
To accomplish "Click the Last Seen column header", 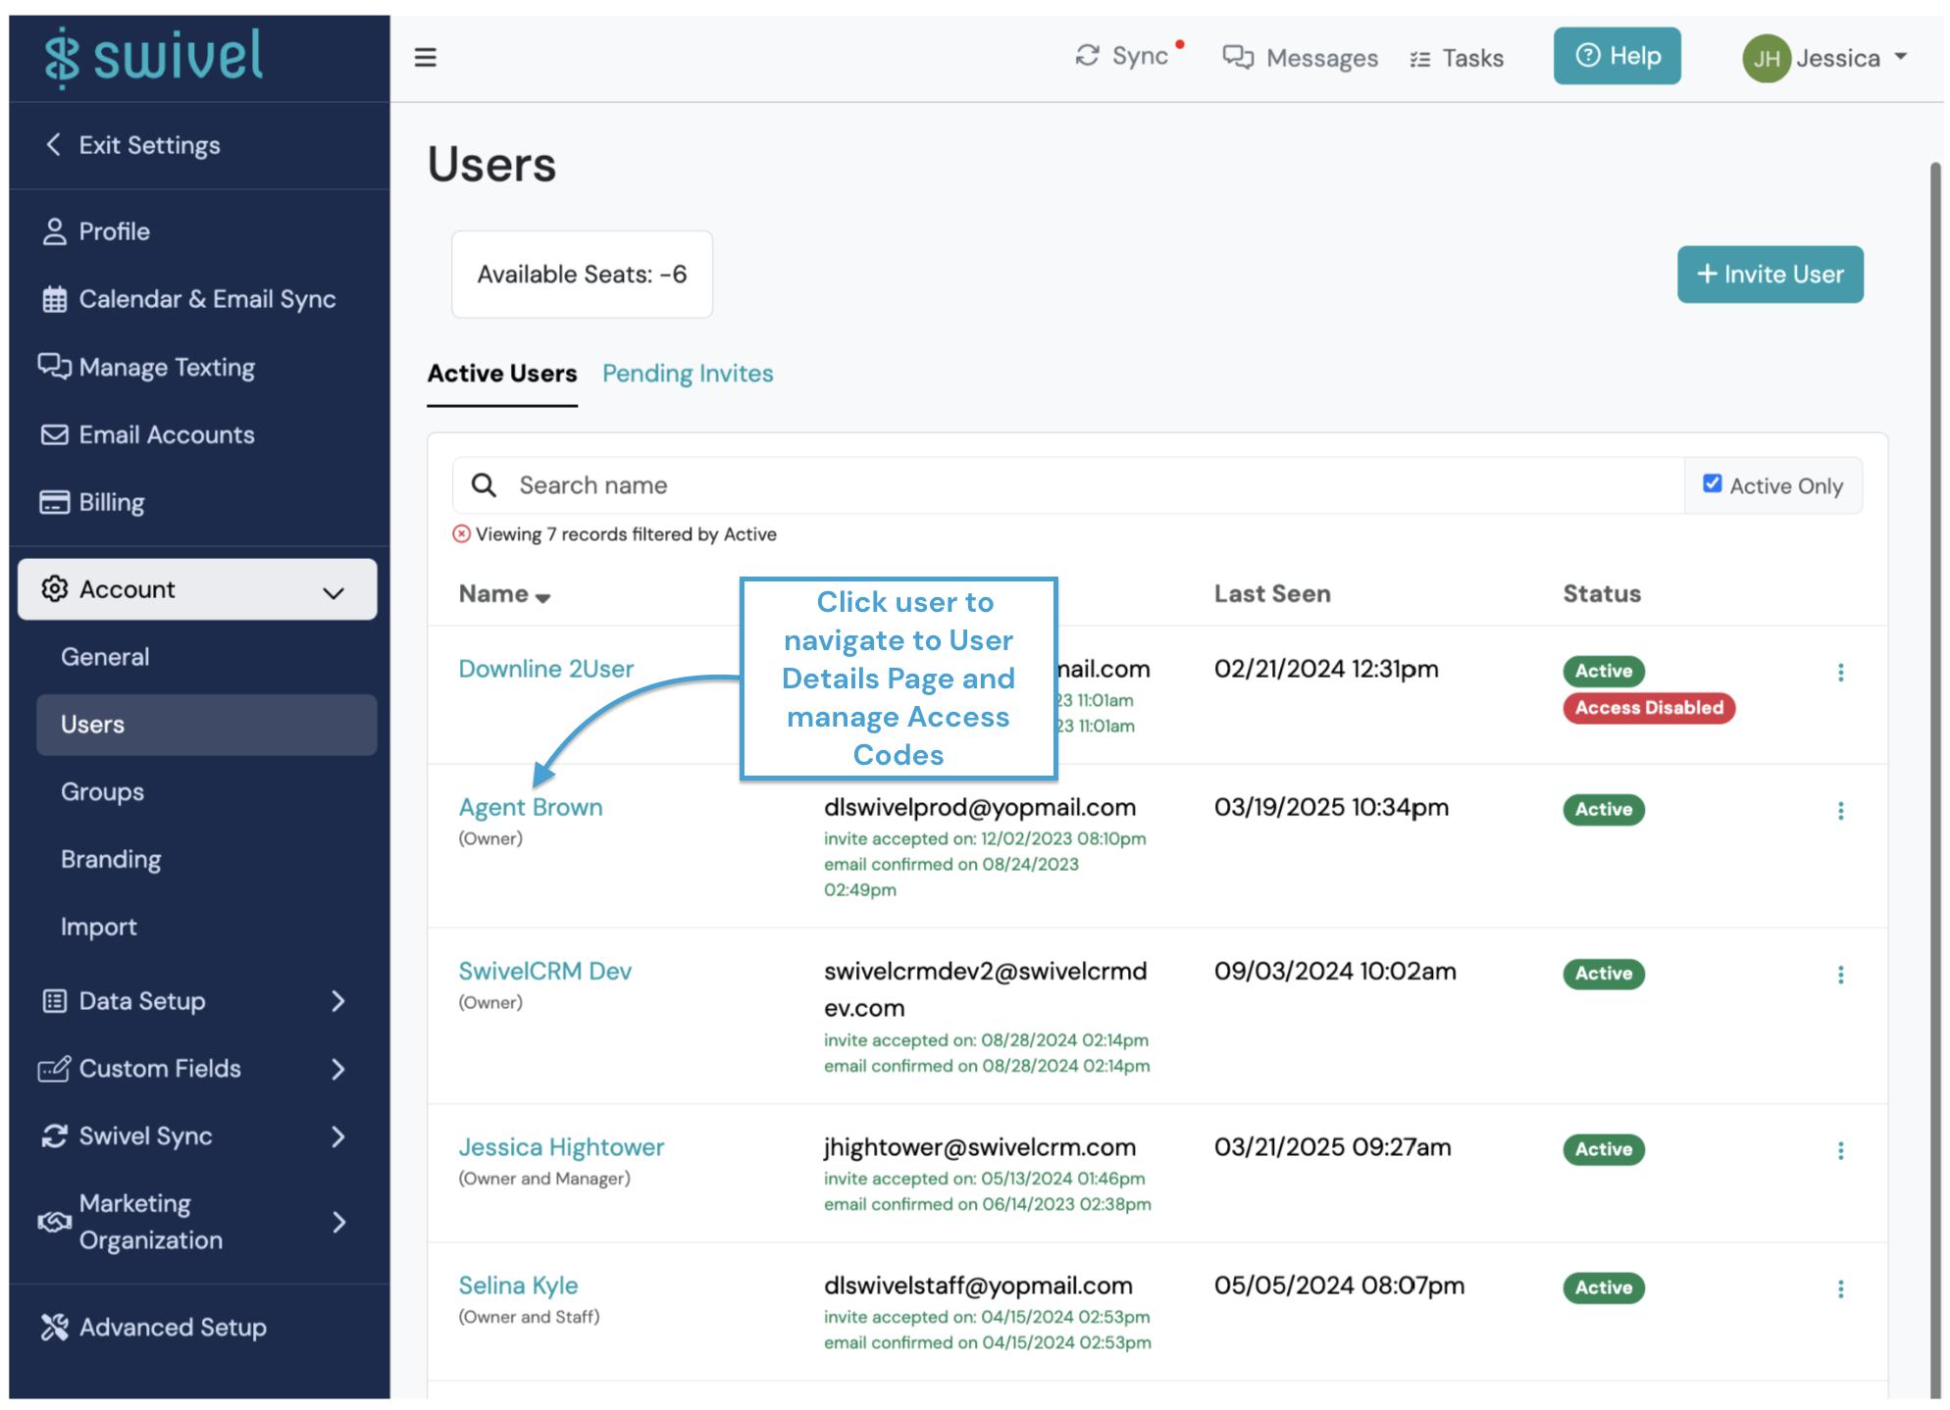I will 1272,594.
